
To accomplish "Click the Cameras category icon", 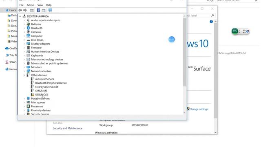I will [x=28, y=32].
